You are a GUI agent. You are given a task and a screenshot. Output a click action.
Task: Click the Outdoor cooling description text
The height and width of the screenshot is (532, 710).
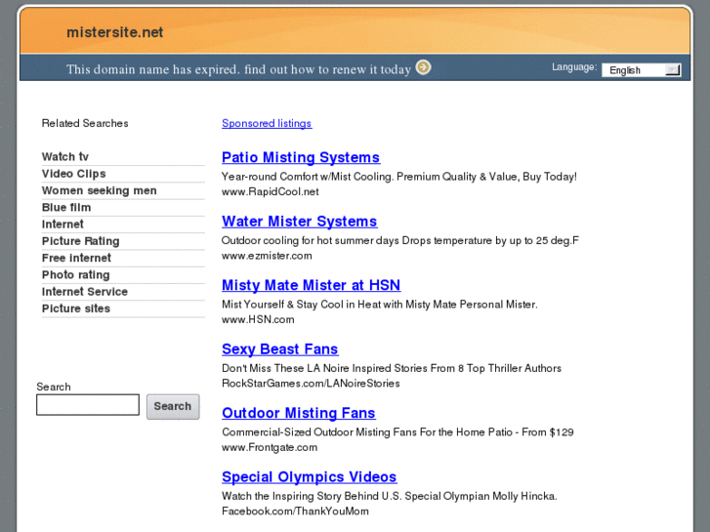(x=400, y=240)
